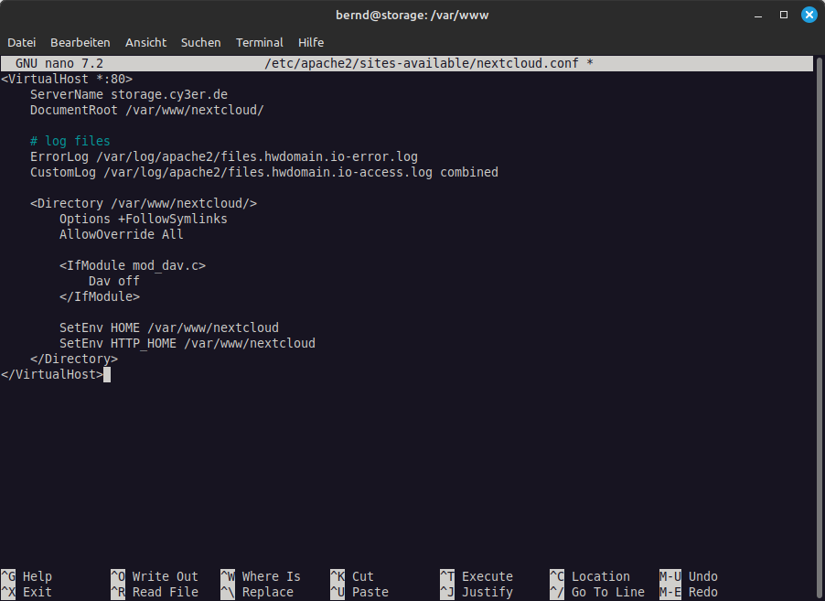This screenshot has width=825, height=601.
Task: Open the Ansicht menu
Action: [145, 43]
